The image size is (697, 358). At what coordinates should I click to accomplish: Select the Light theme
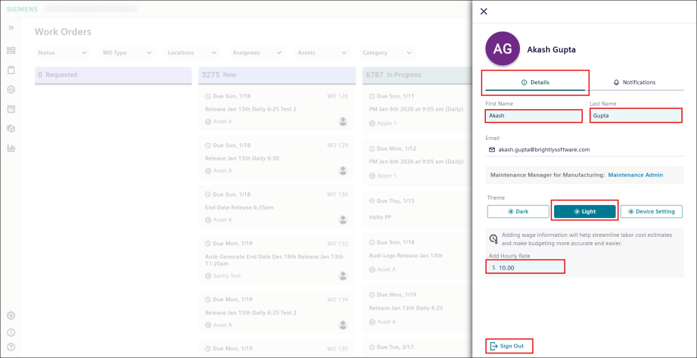[x=584, y=212]
